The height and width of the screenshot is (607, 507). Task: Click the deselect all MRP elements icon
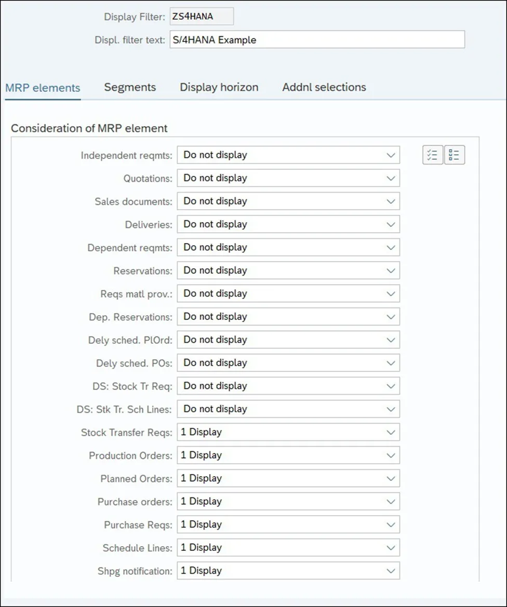455,155
